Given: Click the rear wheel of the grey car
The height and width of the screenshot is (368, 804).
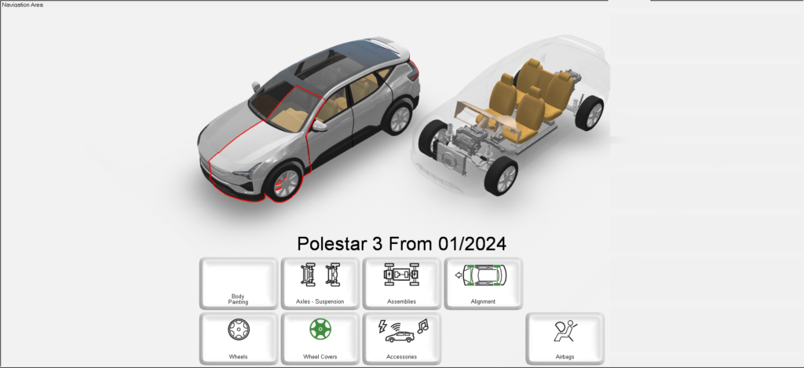Looking at the screenshot, I should tap(399, 118).
